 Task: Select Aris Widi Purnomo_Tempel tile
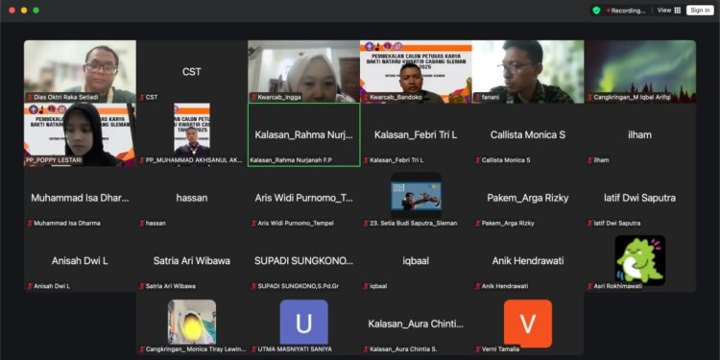(304, 198)
